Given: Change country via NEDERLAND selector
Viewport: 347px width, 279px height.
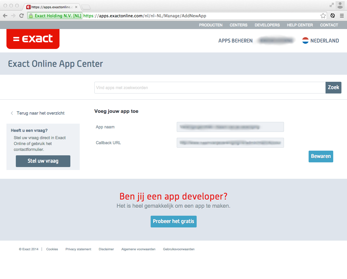Looking at the screenshot, I should [x=324, y=41].
